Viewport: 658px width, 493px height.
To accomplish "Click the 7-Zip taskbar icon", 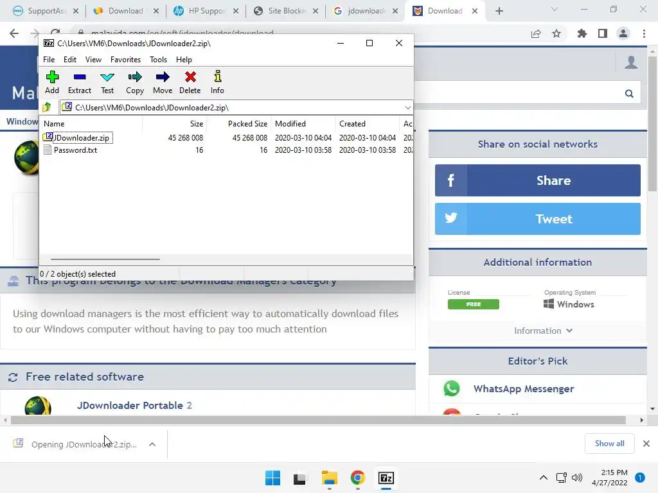I will pyautogui.click(x=386, y=478).
